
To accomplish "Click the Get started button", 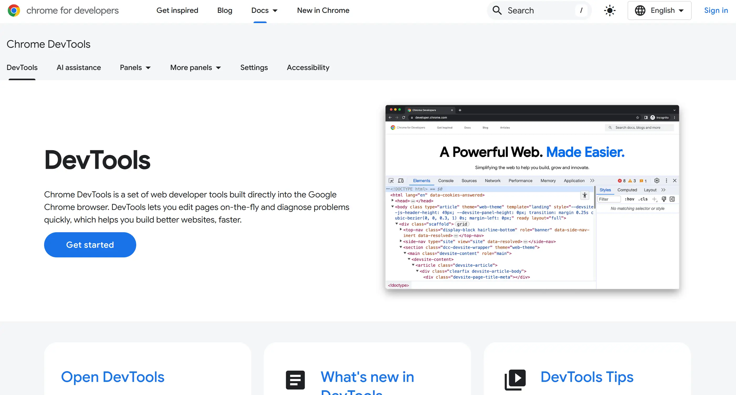I will [90, 245].
